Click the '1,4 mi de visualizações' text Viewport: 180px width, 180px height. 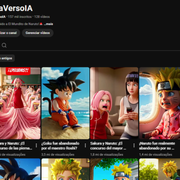coord(155,154)
